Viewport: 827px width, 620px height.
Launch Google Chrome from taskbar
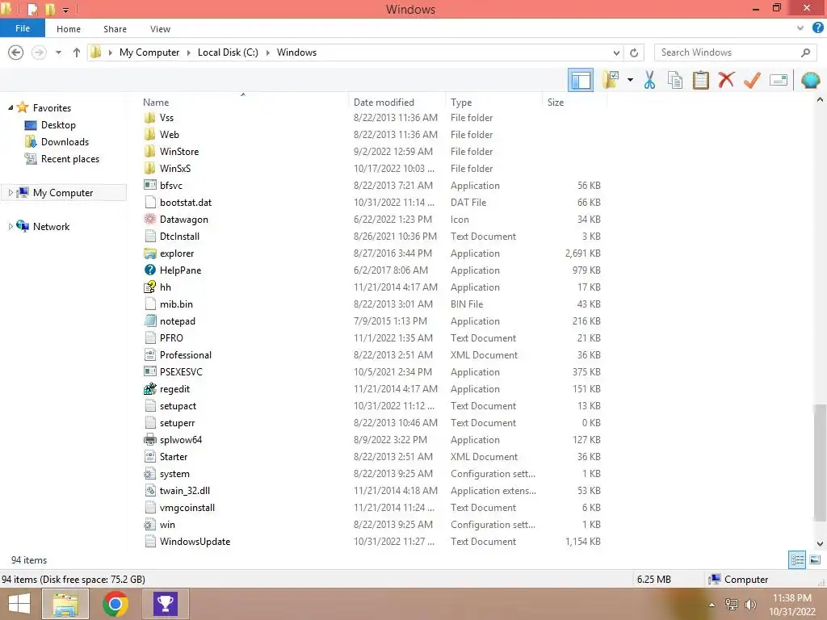(115, 604)
